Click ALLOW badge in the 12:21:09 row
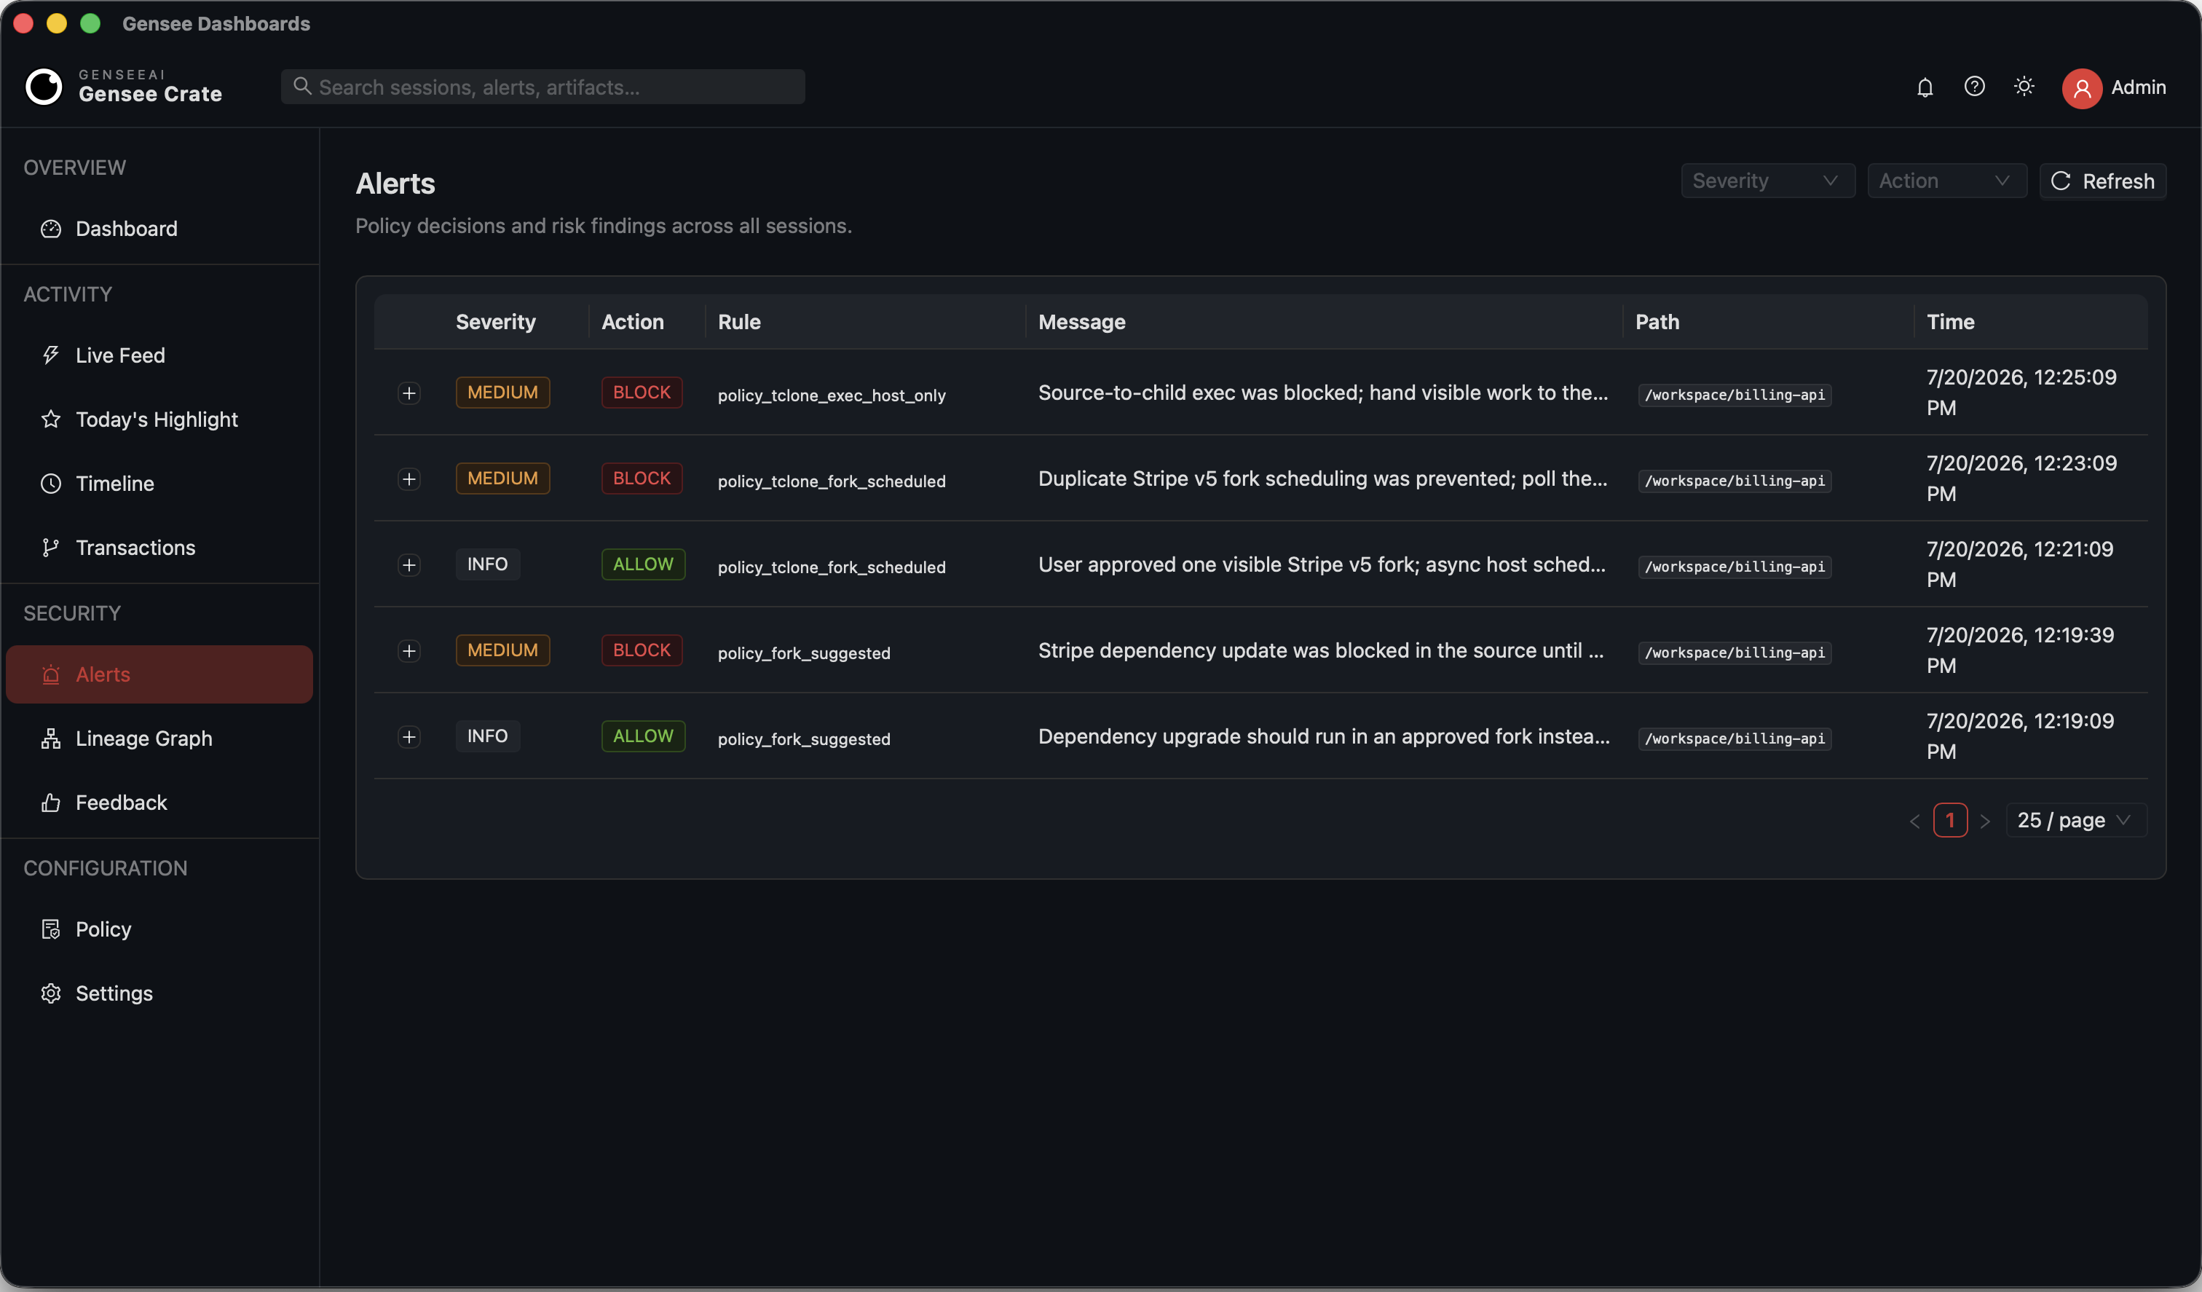This screenshot has height=1292, width=2202. pyautogui.click(x=643, y=564)
